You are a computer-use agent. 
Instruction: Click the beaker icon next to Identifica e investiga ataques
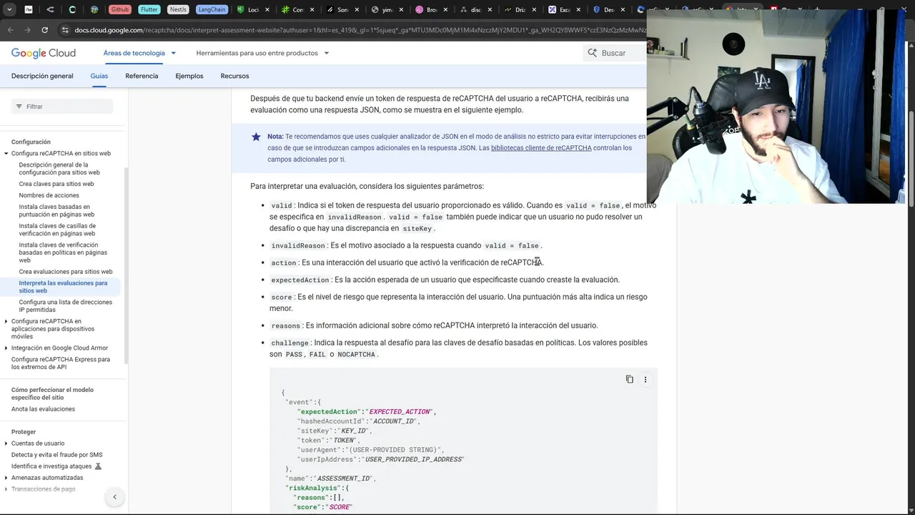tap(99, 466)
